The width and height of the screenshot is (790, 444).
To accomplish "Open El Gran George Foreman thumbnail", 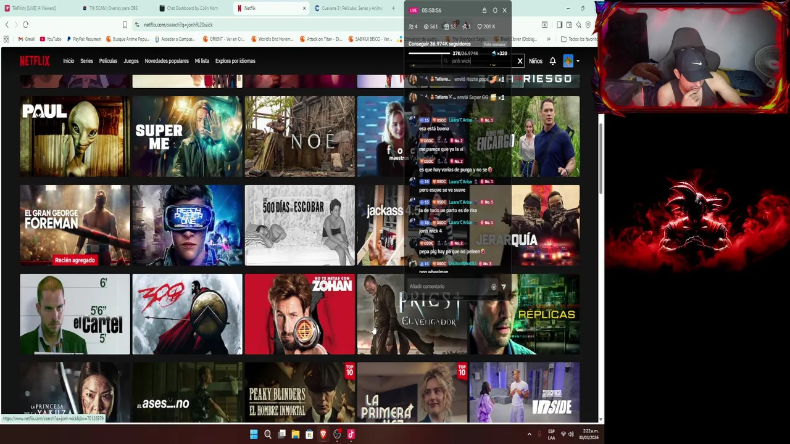I will pyautogui.click(x=75, y=225).
